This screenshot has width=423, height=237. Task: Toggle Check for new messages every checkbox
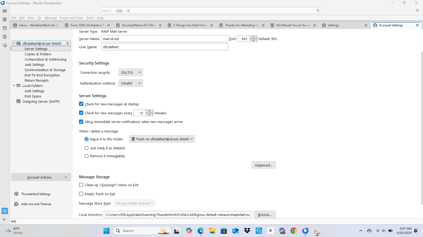[81, 113]
